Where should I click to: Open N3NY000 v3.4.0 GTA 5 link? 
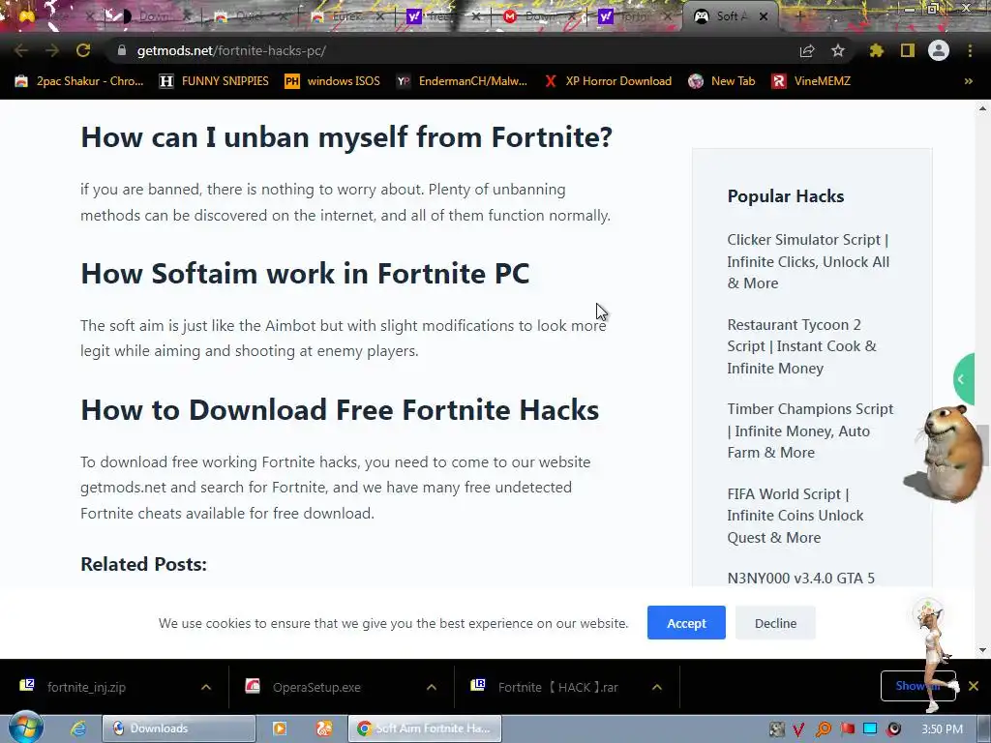coord(800,578)
